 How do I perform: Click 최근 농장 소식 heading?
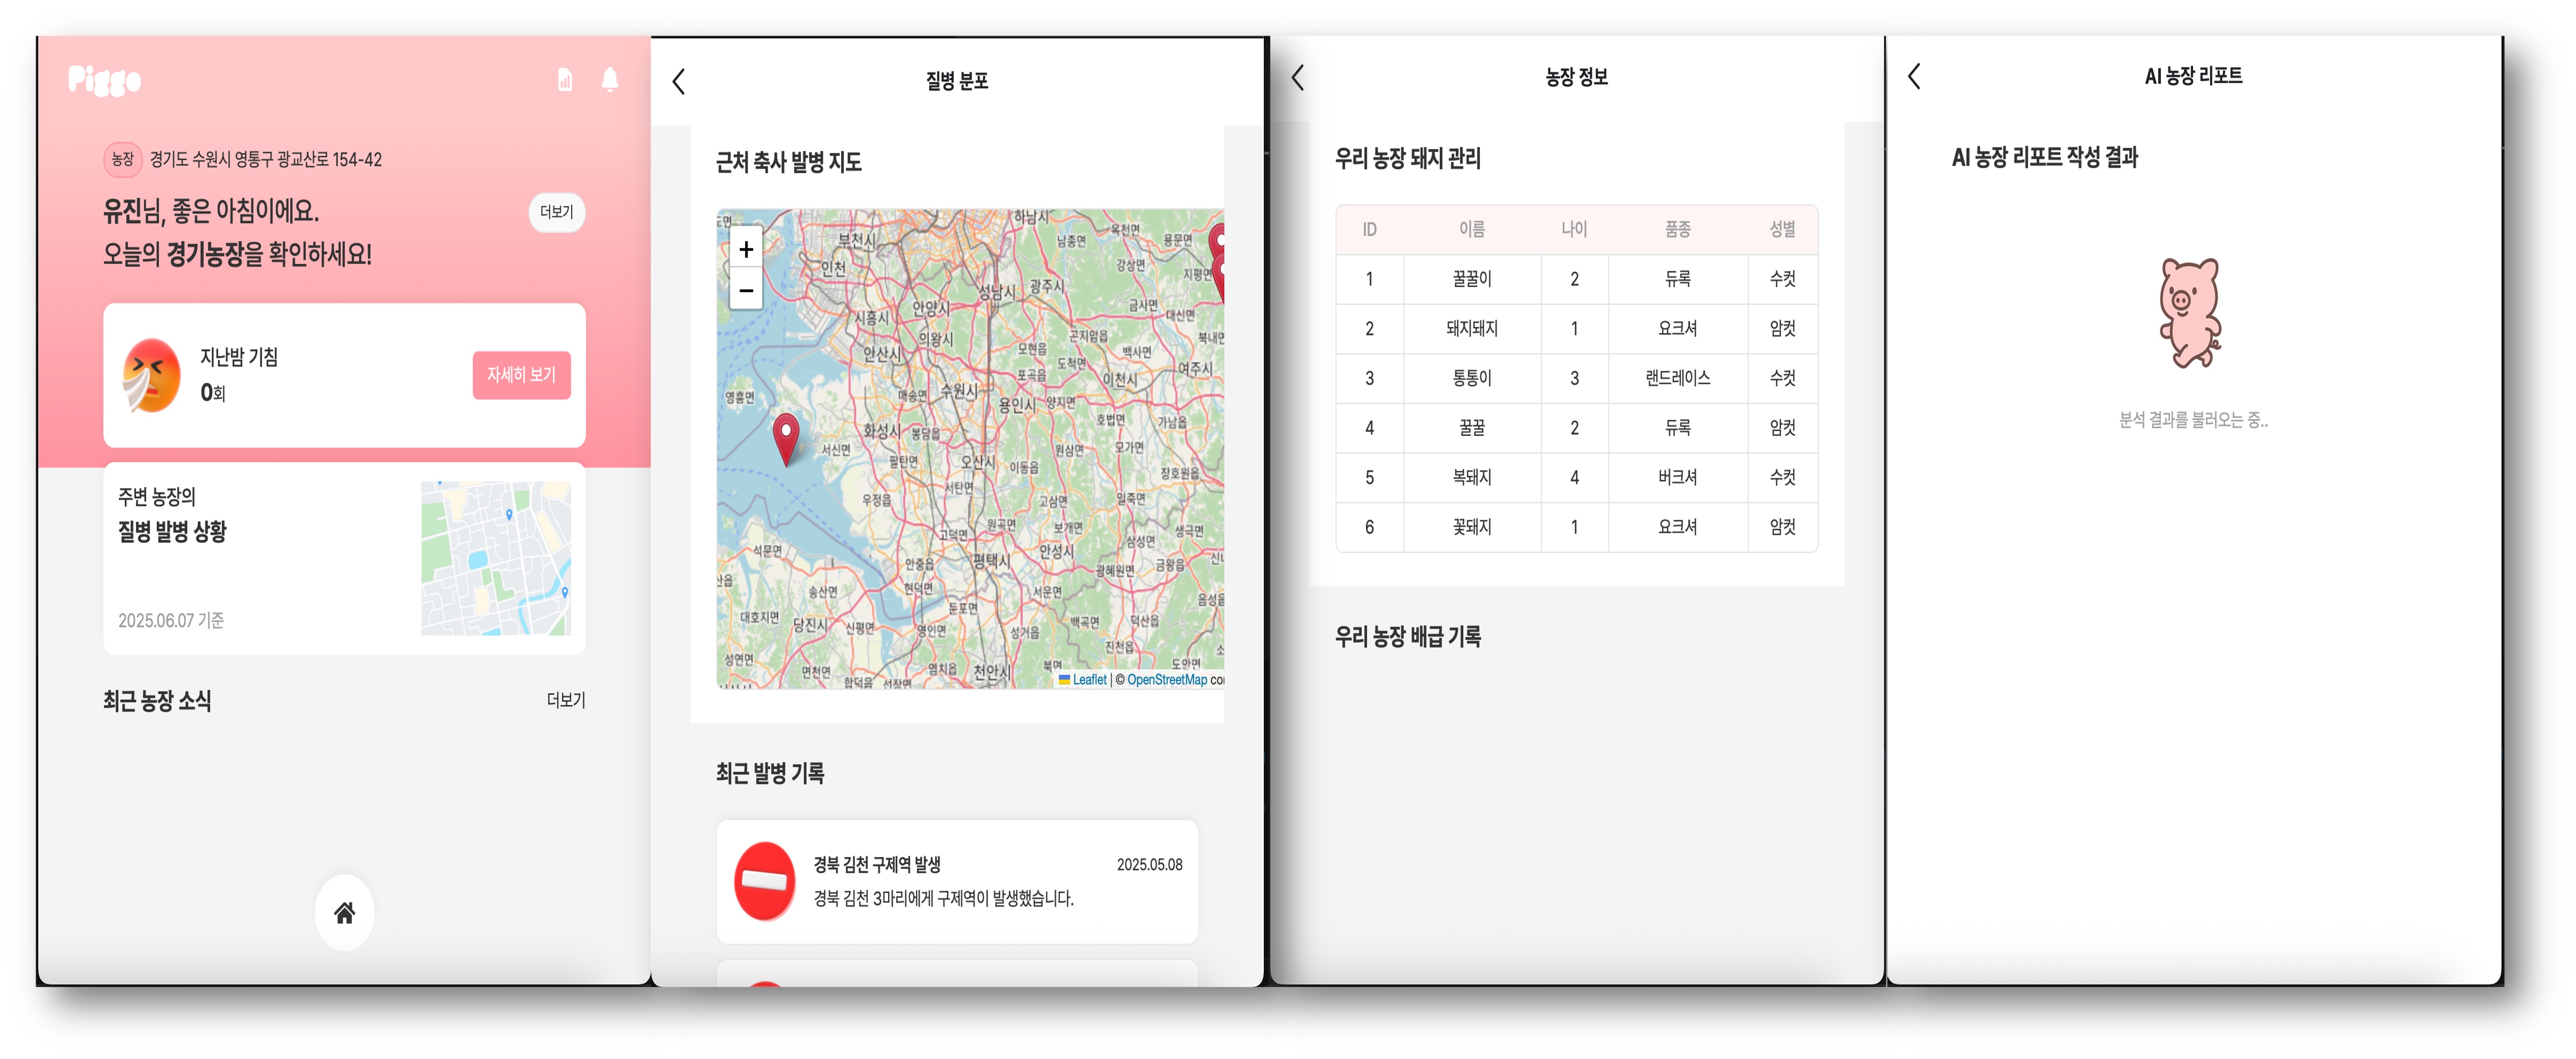(x=157, y=701)
